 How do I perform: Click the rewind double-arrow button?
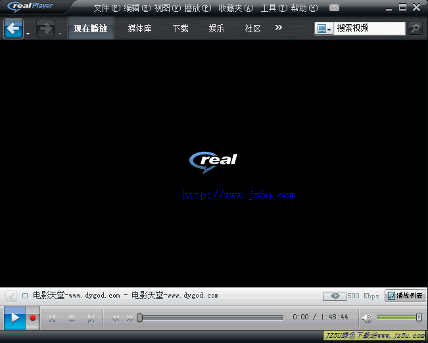pos(116,318)
